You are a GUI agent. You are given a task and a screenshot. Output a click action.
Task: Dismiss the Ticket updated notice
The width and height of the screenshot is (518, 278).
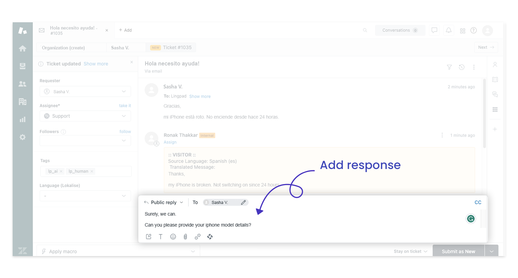coord(131,62)
